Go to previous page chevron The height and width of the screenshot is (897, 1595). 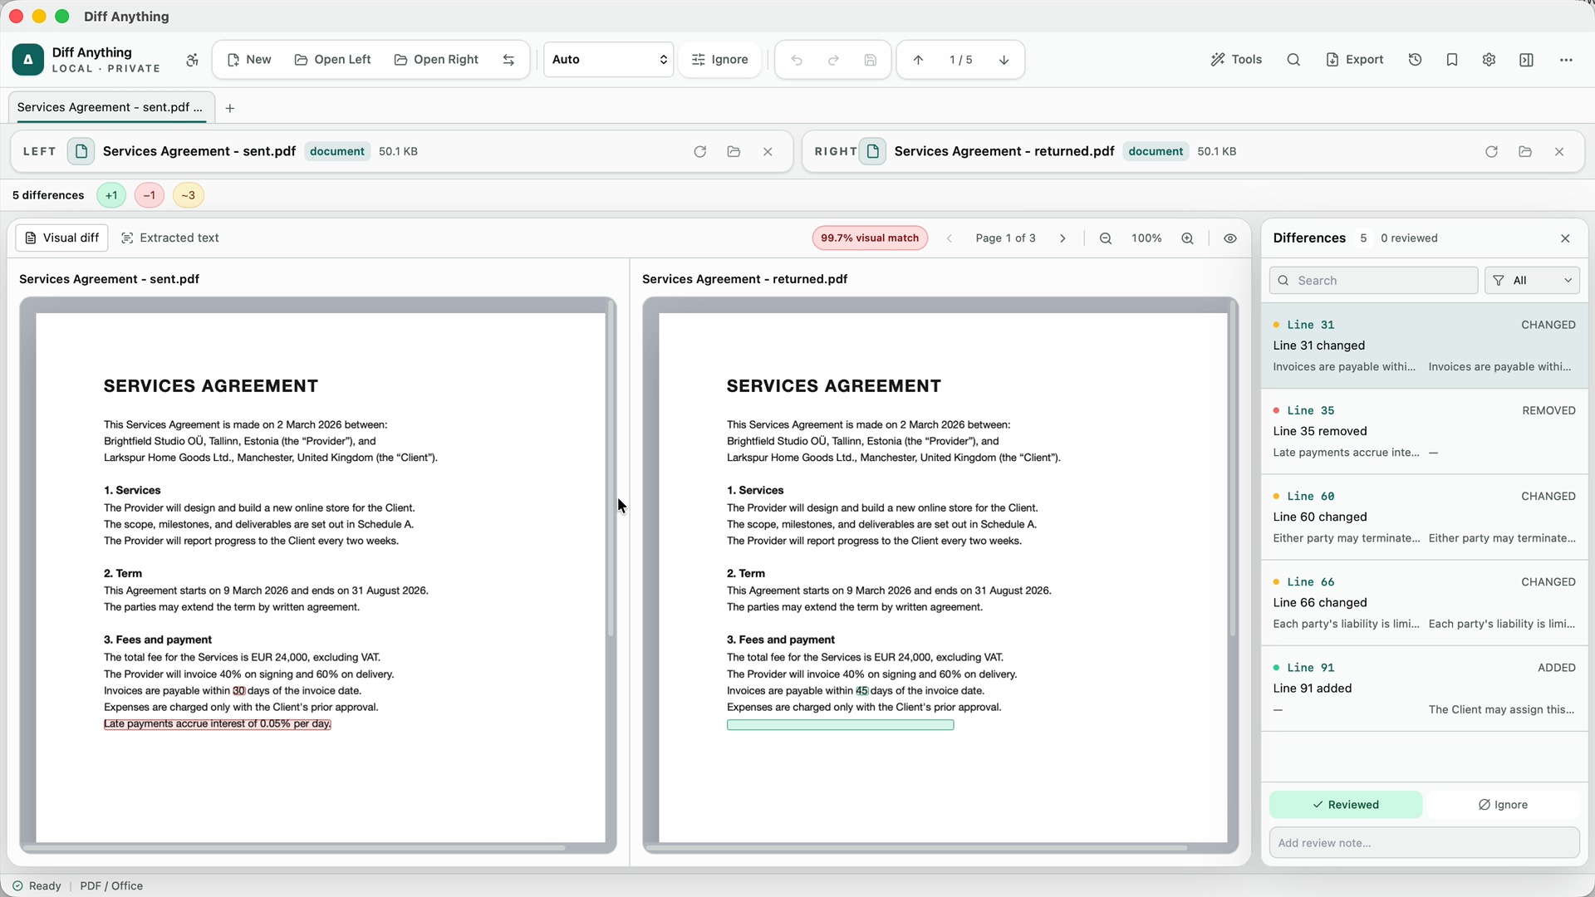(950, 238)
